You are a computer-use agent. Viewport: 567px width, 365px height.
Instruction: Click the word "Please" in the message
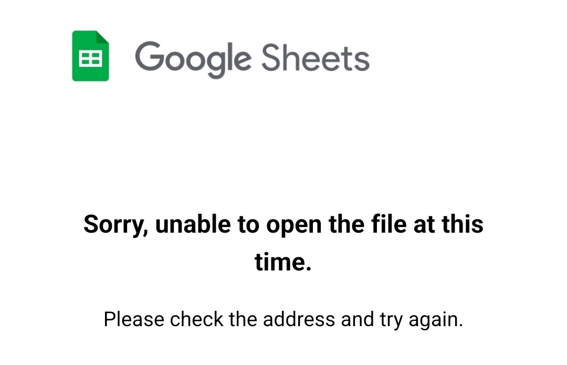(134, 319)
